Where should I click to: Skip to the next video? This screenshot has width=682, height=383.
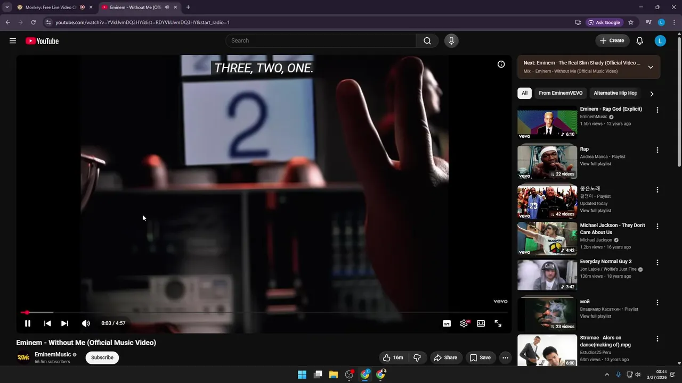click(x=64, y=323)
